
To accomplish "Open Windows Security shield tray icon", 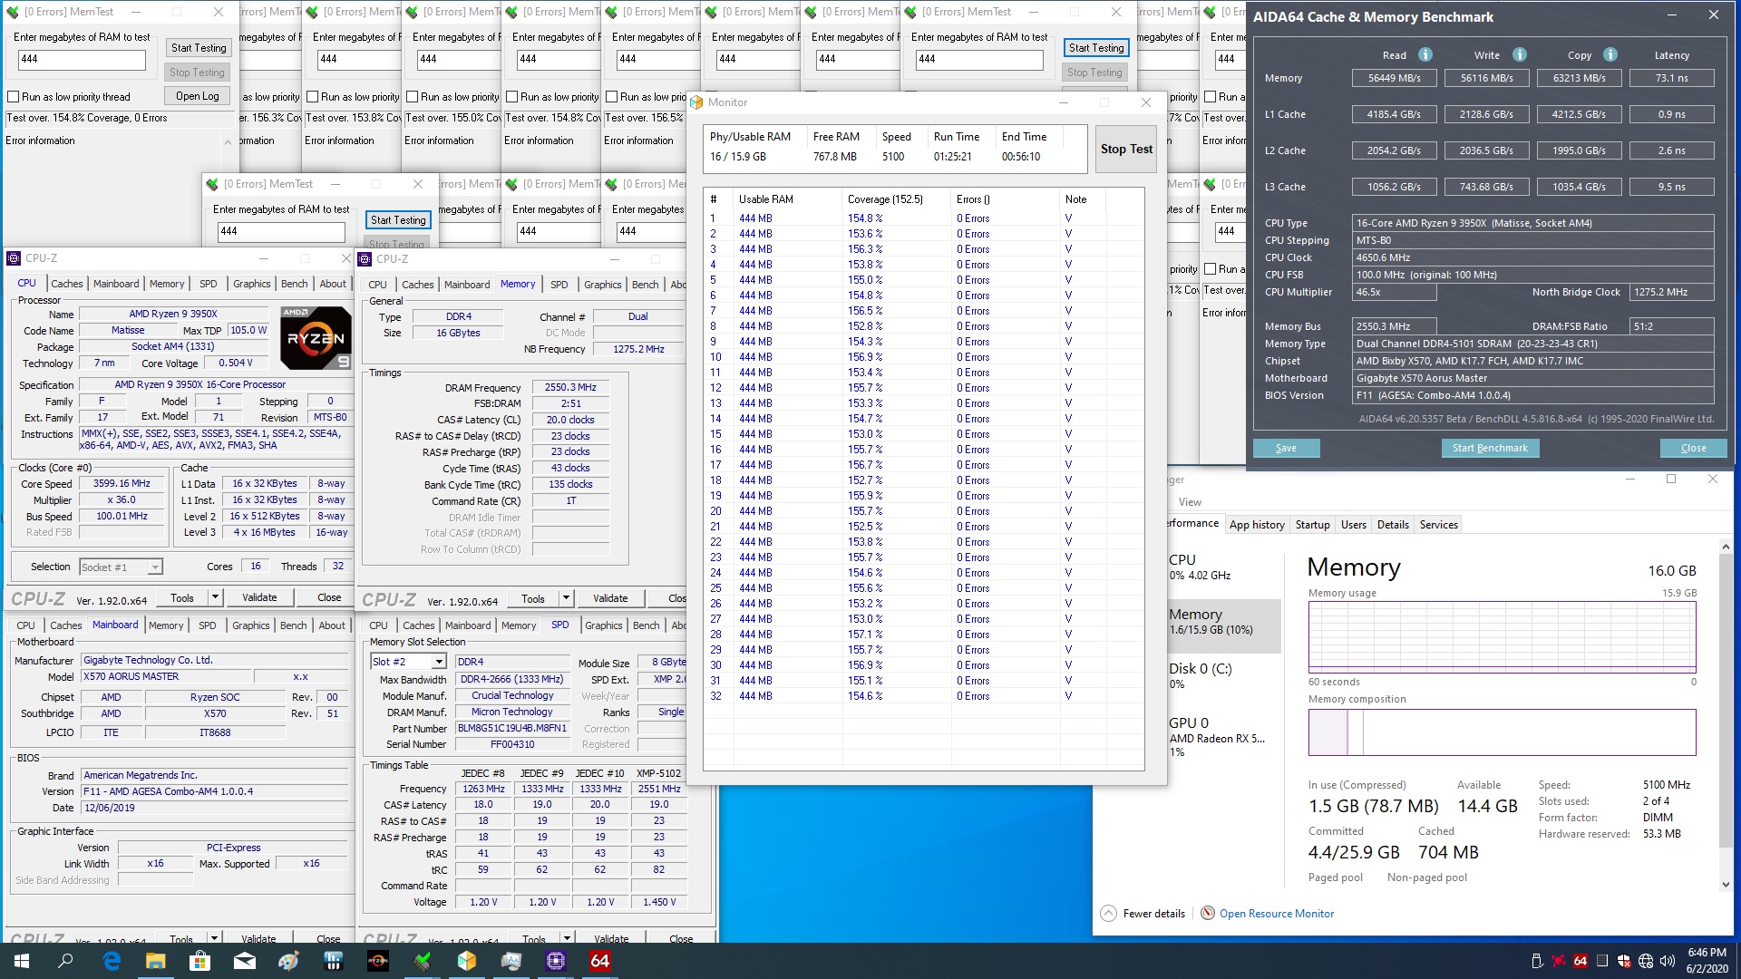I will [x=1624, y=961].
